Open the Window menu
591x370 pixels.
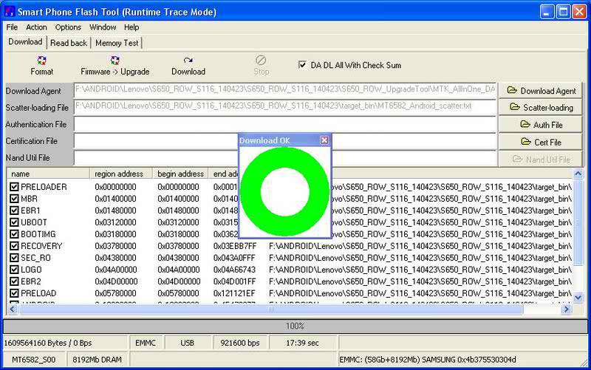103,27
